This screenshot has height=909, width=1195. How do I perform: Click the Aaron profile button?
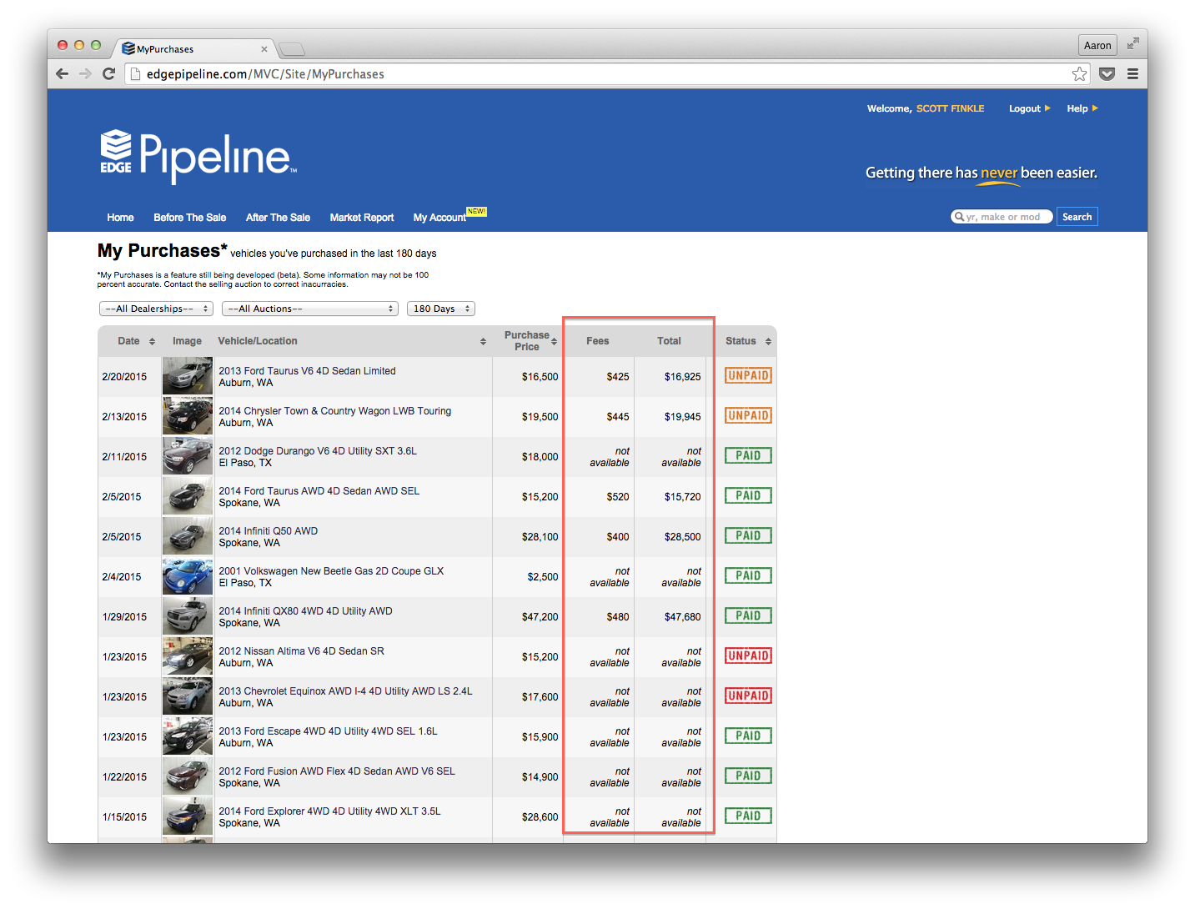[1097, 45]
